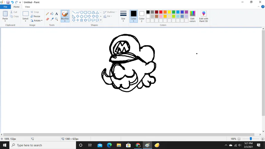Pick the Oval shape
265x149 pixels.
point(82,12)
